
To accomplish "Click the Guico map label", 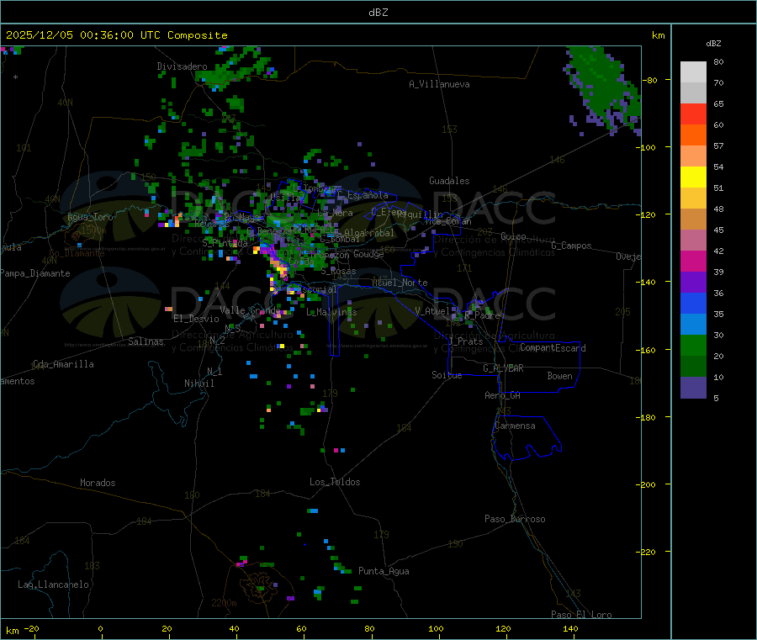I will coord(513,236).
